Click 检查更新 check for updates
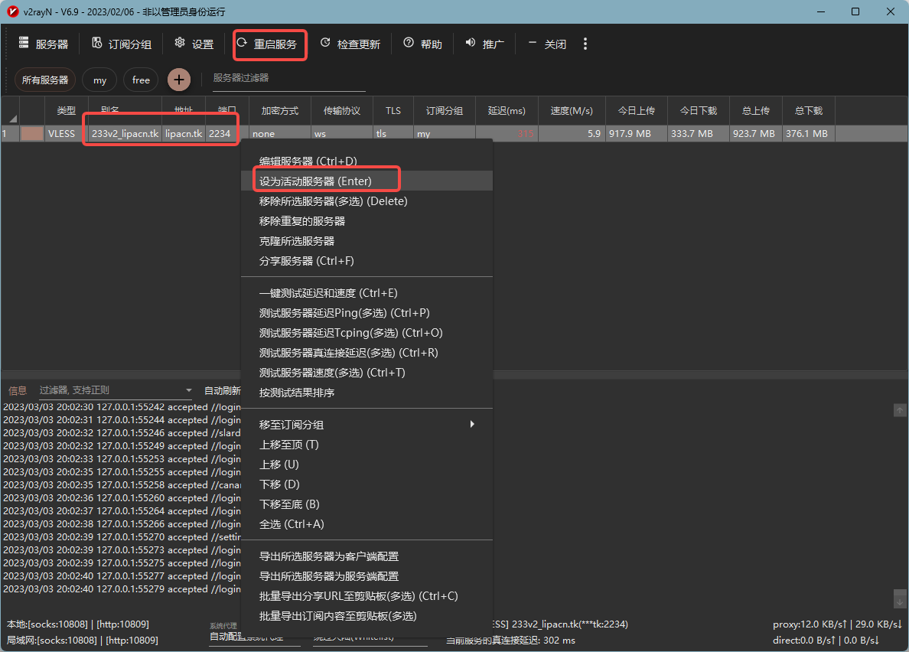The height and width of the screenshot is (652, 909). pyautogui.click(x=350, y=44)
